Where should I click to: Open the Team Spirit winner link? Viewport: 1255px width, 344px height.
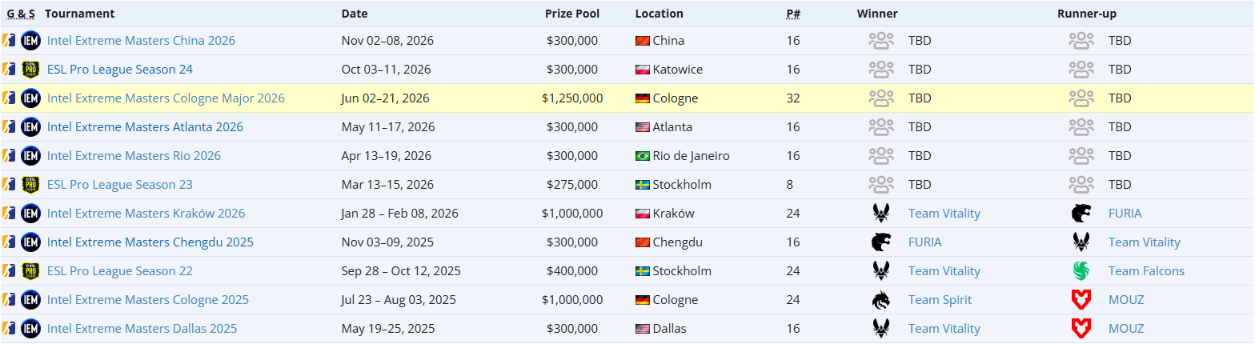pos(940,300)
